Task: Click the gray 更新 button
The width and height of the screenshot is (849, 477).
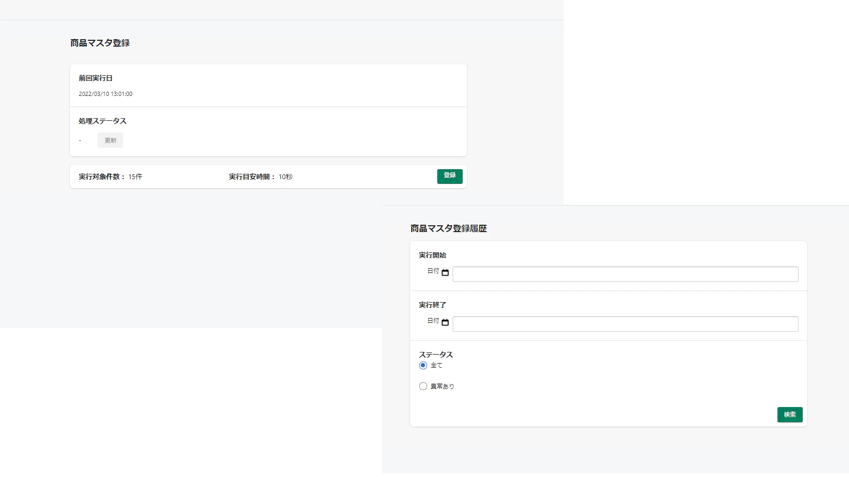Action: pos(110,140)
